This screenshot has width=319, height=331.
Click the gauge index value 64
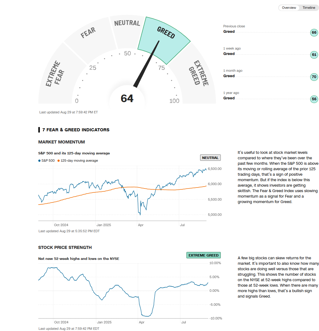coord(127,98)
